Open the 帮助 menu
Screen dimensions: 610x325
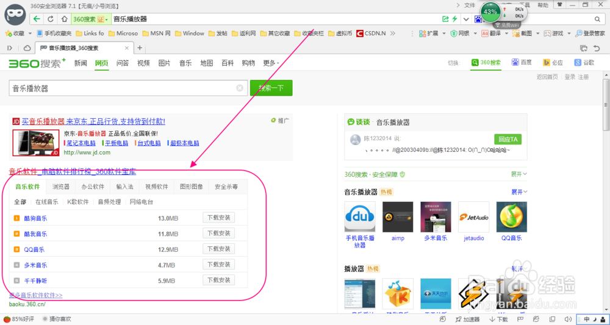543,5
